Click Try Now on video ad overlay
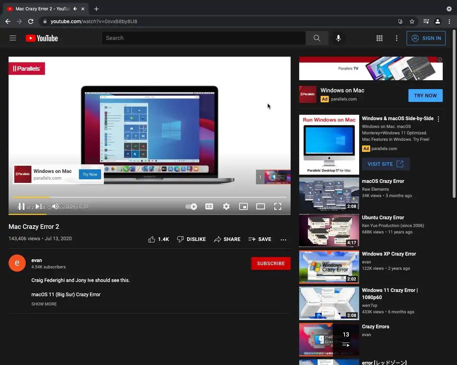The image size is (457, 365). (x=90, y=174)
